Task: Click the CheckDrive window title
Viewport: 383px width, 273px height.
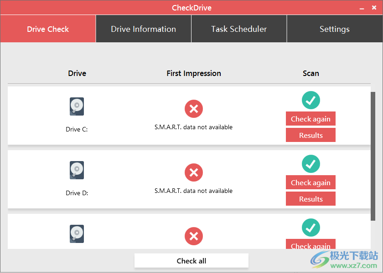Action: 192,8
